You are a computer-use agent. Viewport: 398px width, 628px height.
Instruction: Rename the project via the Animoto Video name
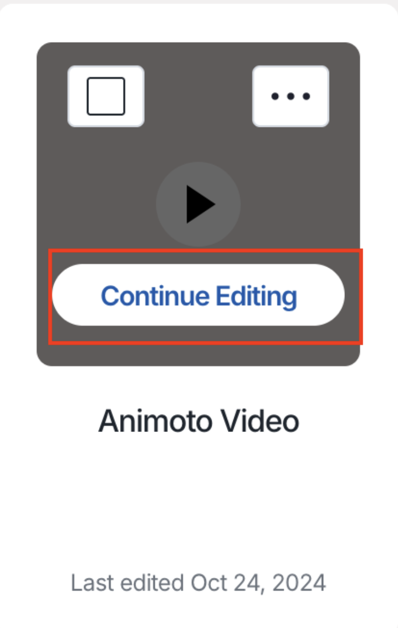click(x=198, y=421)
